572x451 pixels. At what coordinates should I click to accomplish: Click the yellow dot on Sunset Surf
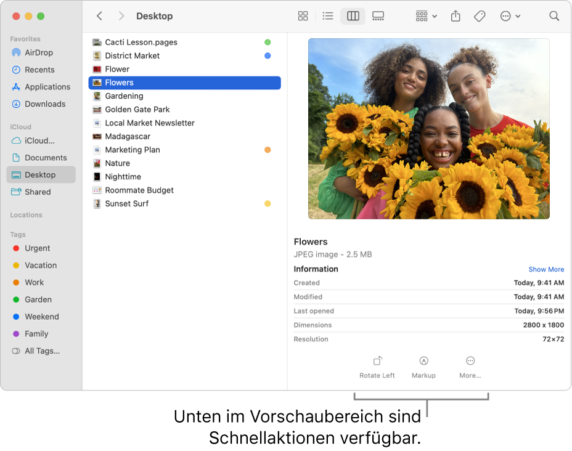pos(268,204)
